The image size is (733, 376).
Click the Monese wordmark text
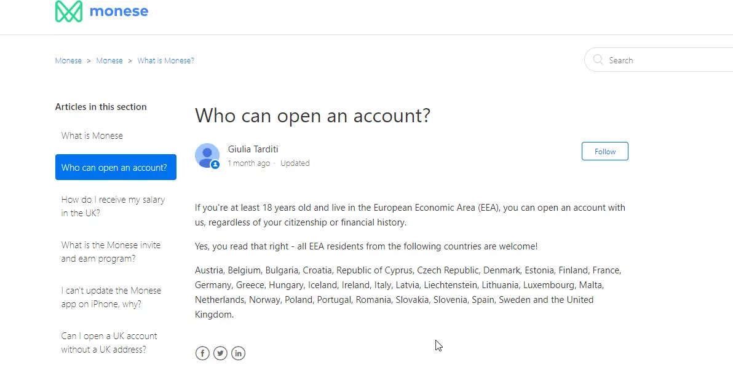click(x=119, y=11)
